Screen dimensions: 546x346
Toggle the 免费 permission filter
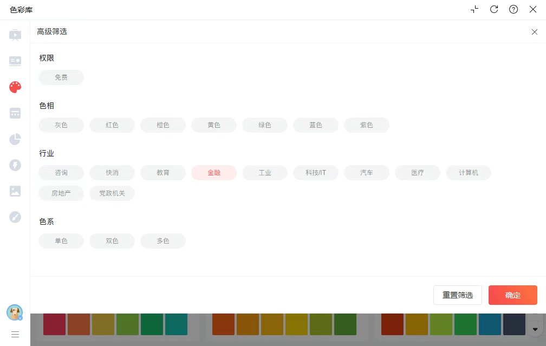coord(61,77)
